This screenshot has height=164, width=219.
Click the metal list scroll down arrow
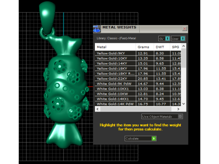click(184, 104)
